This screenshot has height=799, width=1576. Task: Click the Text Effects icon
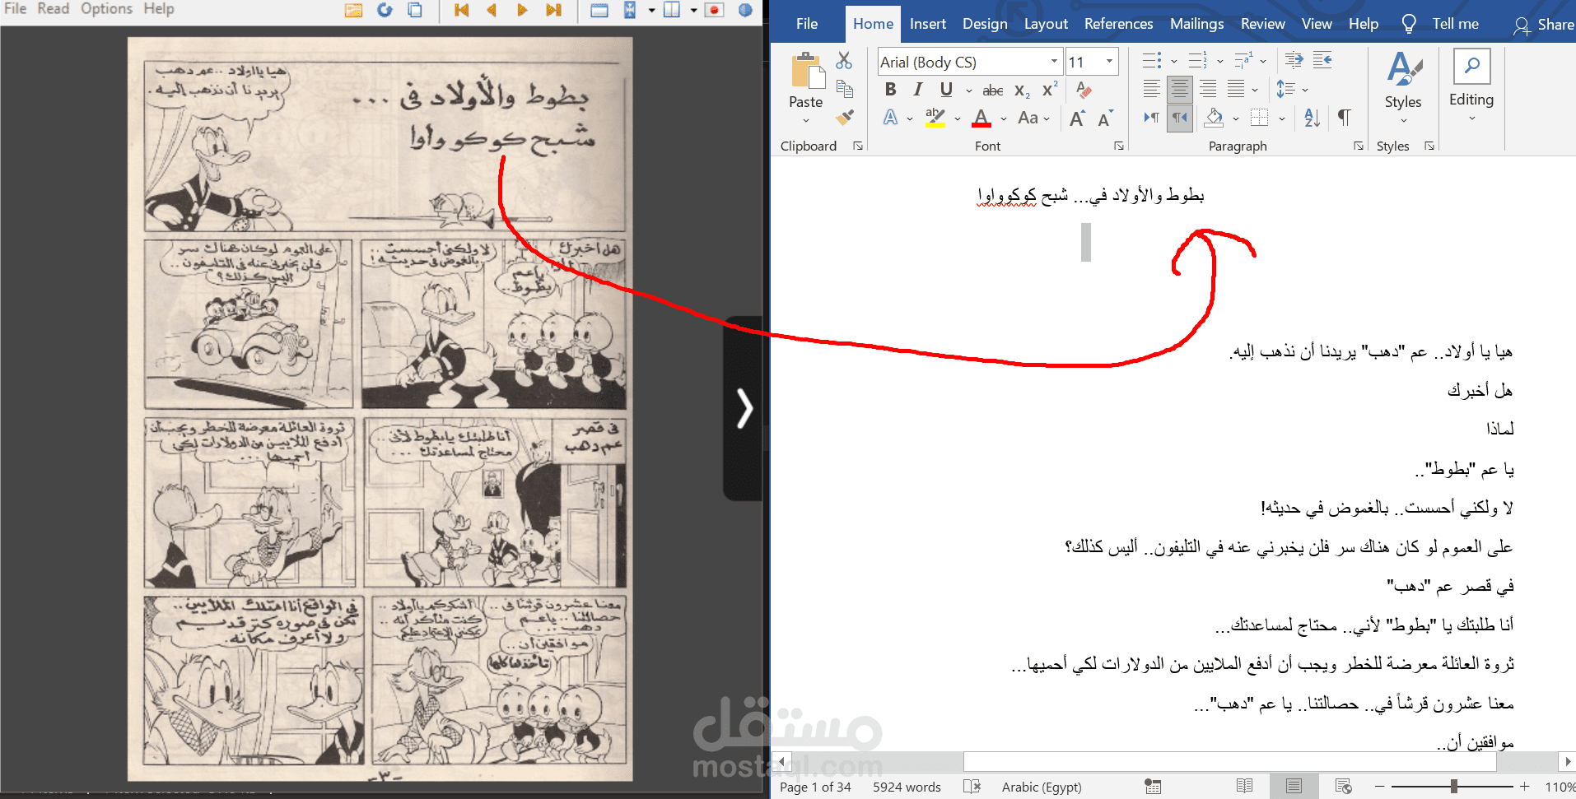(891, 118)
